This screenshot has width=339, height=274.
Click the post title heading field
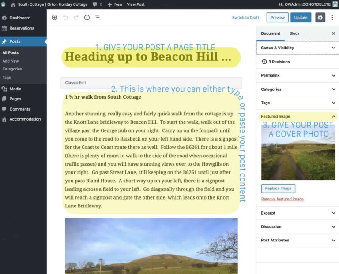click(x=148, y=57)
